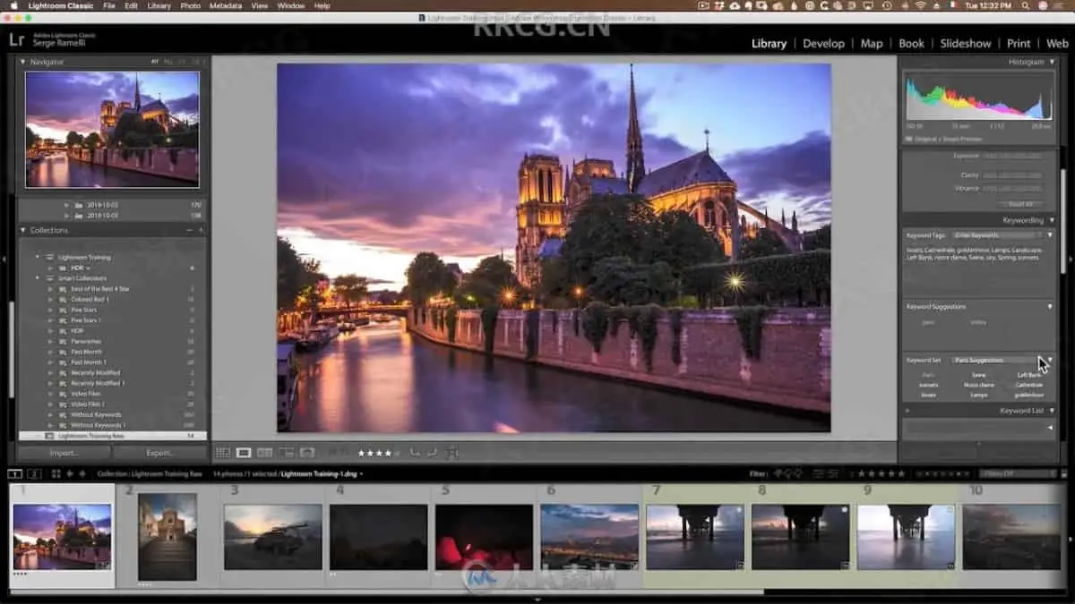This screenshot has height=604, width=1075.
Task: Click the second window display button 2
Action: tap(34, 473)
